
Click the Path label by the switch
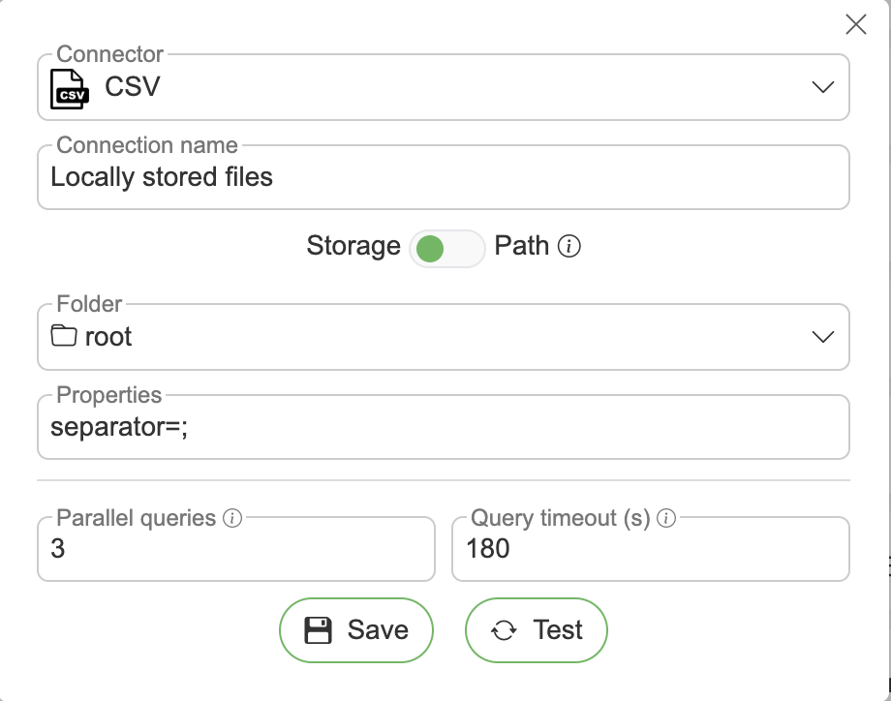[522, 246]
